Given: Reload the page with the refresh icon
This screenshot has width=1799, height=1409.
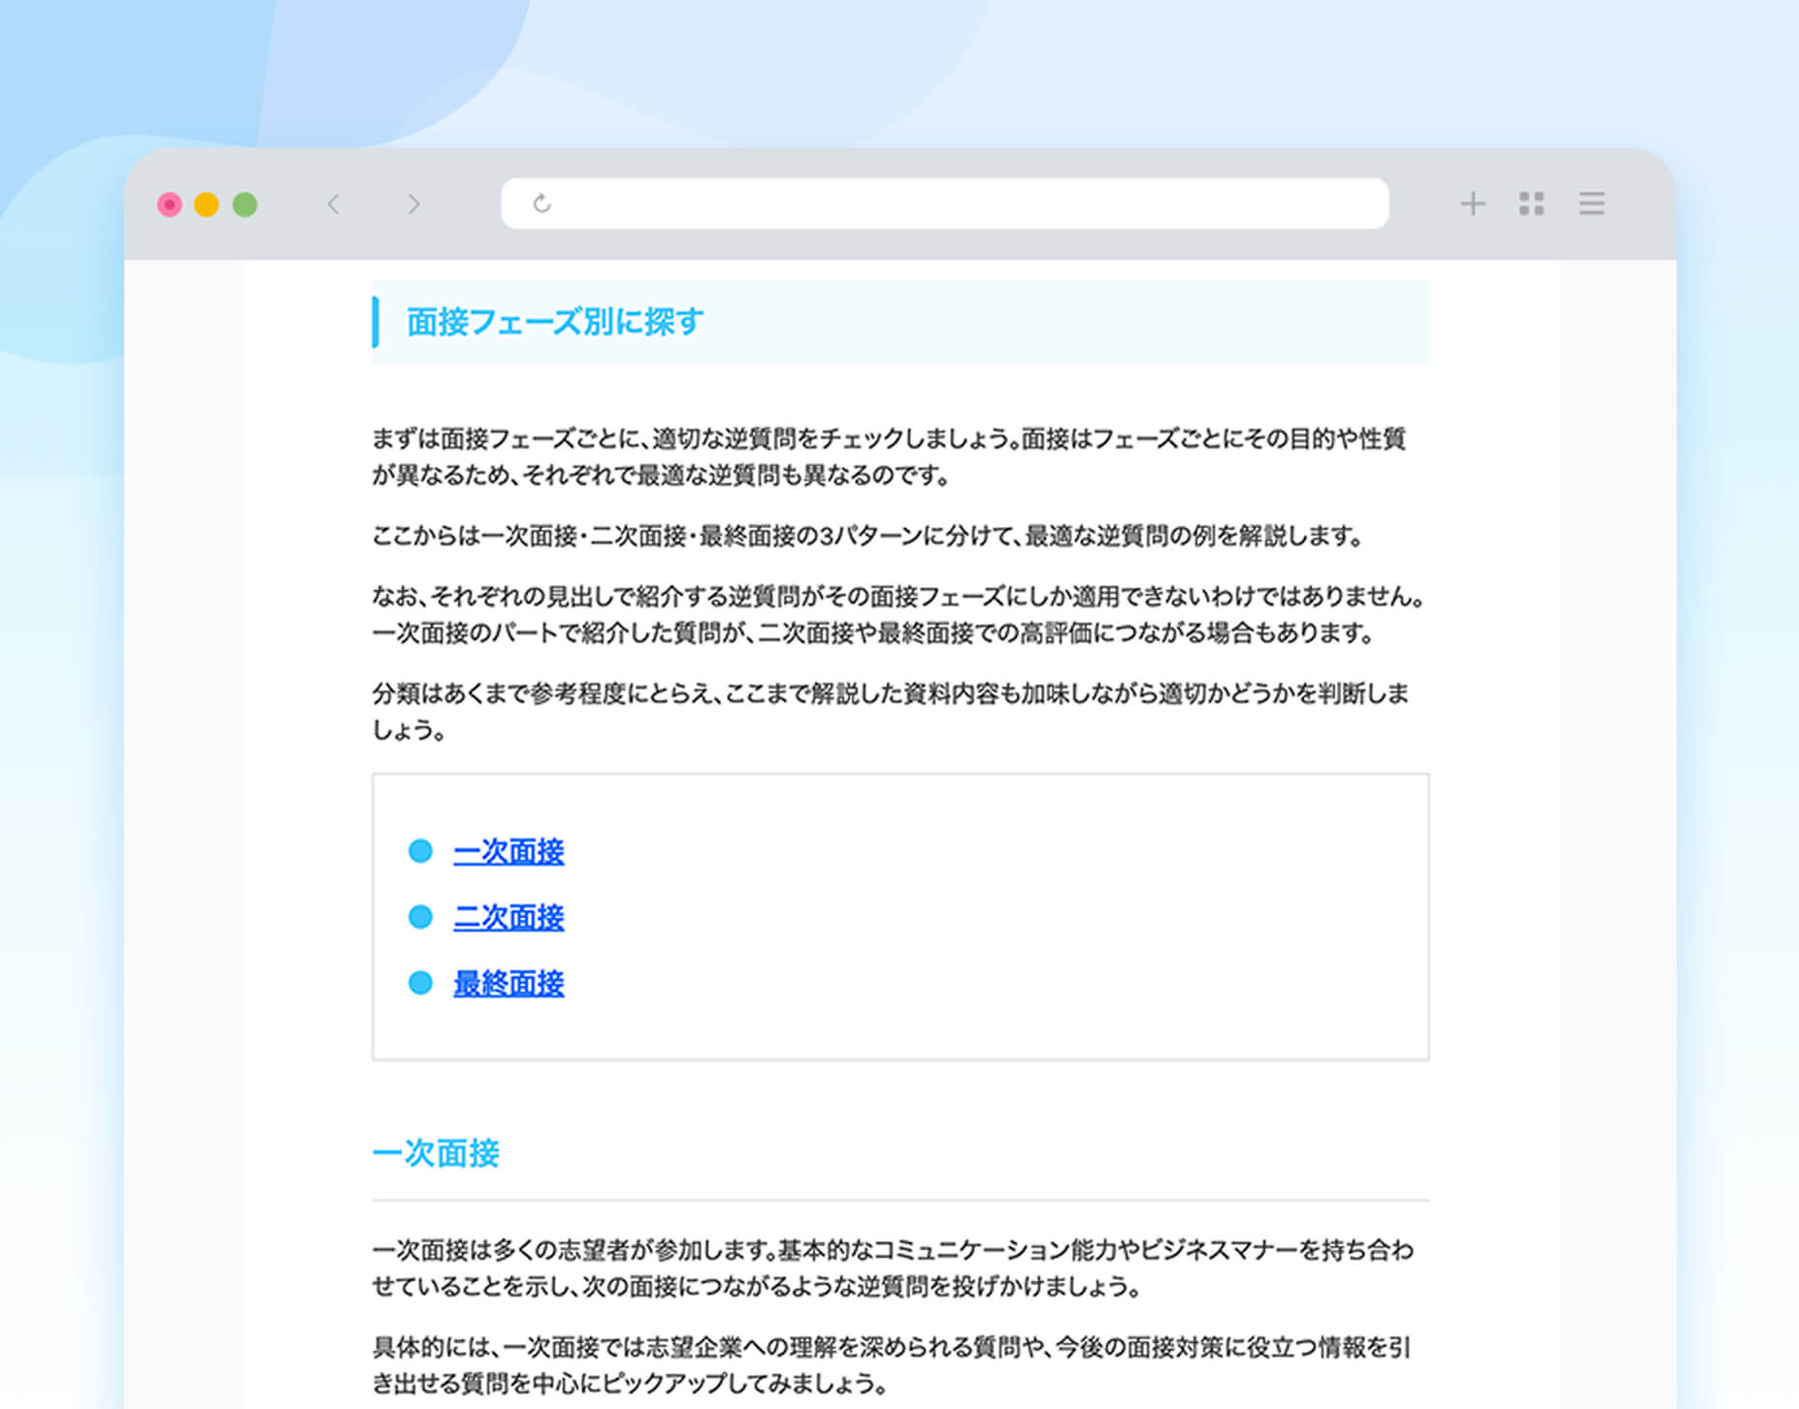Looking at the screenshot, I should (542, 204).
